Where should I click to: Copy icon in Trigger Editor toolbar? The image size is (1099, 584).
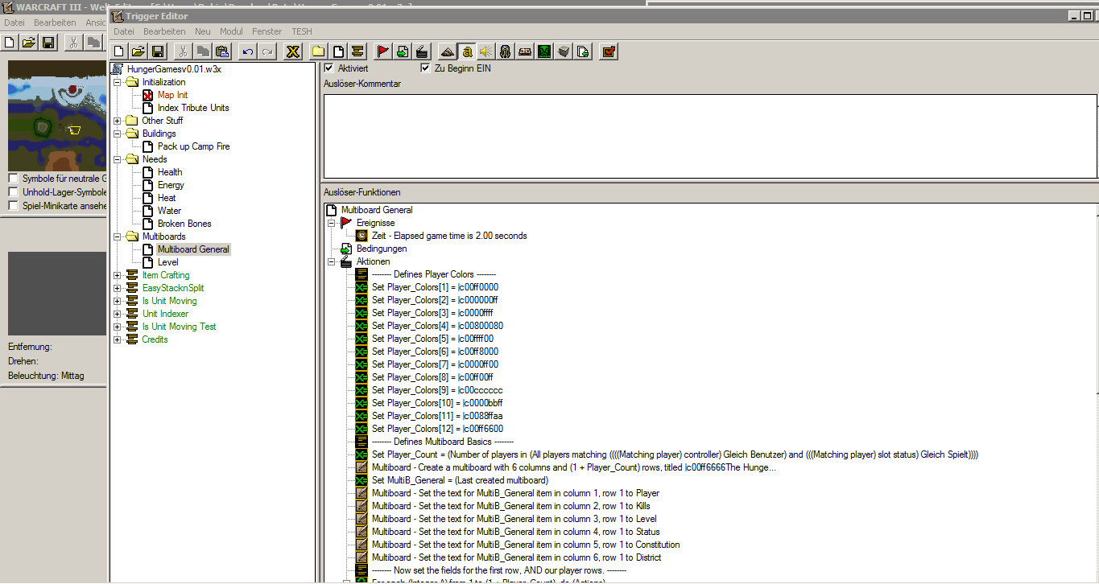(x=203, y=51)
